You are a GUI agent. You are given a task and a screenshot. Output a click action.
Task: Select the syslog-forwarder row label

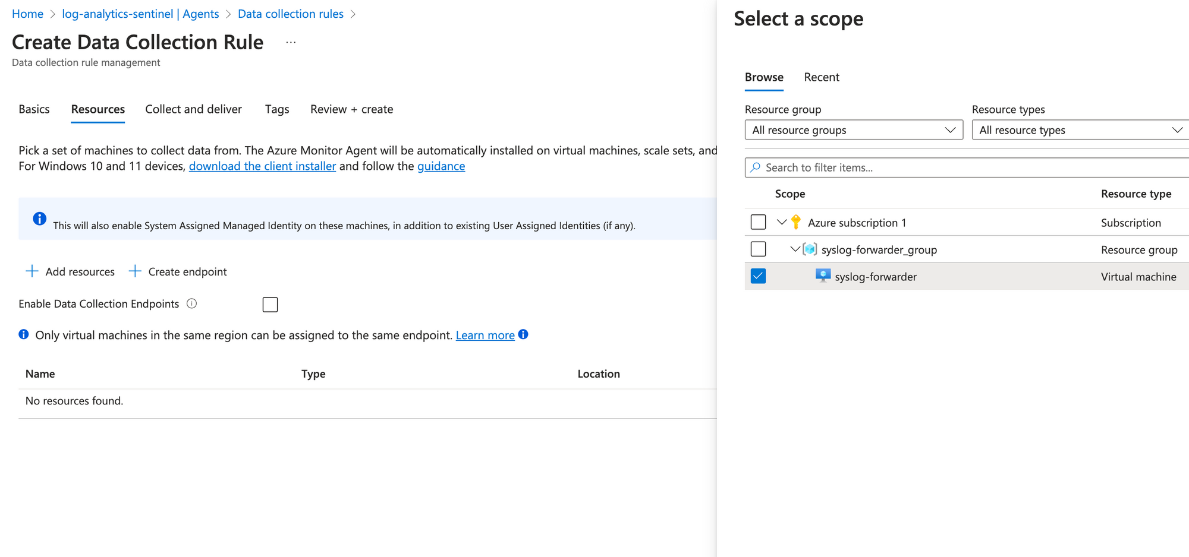coord(876,277)
